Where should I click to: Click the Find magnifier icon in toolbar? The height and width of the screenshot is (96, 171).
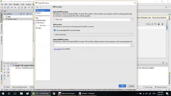[29, 7]
